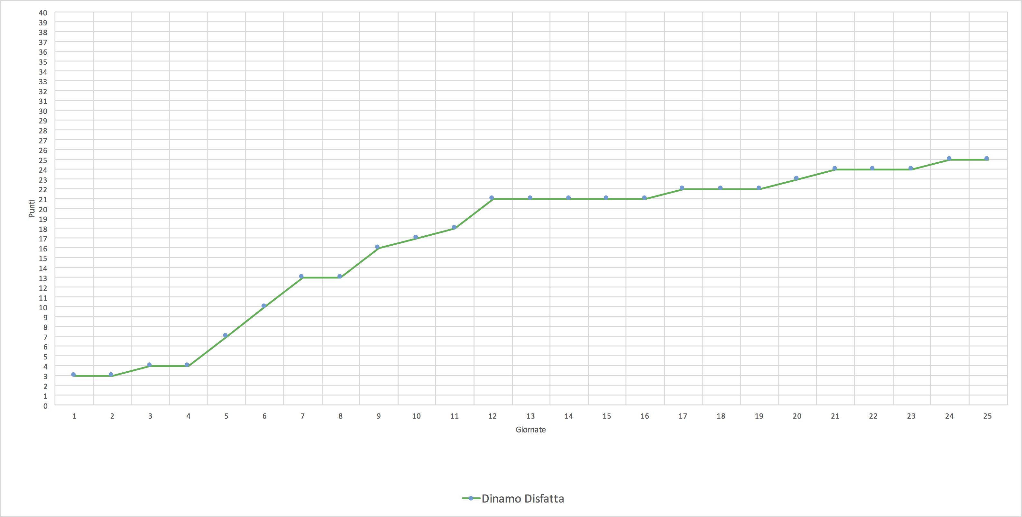This screenshot has height=517, width=1022.
Task: Select the data point at giornata 5
Action: tap(226, 335)
